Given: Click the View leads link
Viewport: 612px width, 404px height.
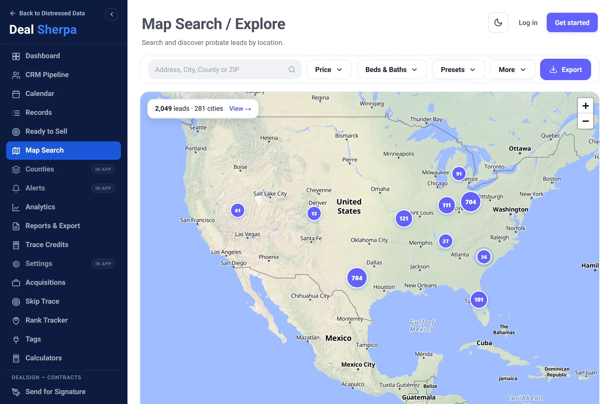Looking at the screenshot, I should tap(240, 109).
